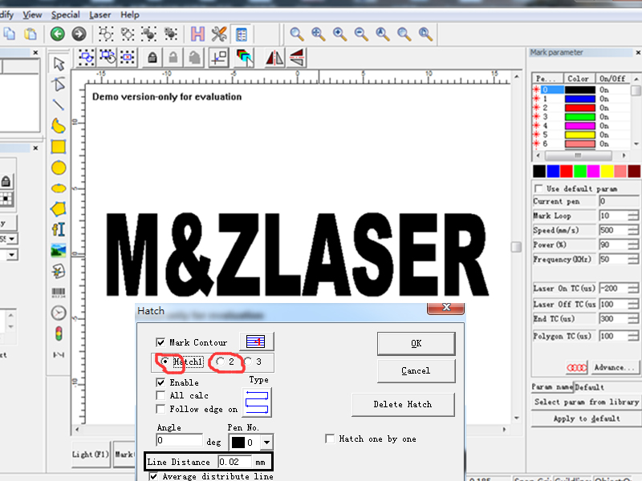Click the traffic light input port tool
The height and width of the screenshot is (481, 642).
tap(59, 333)
